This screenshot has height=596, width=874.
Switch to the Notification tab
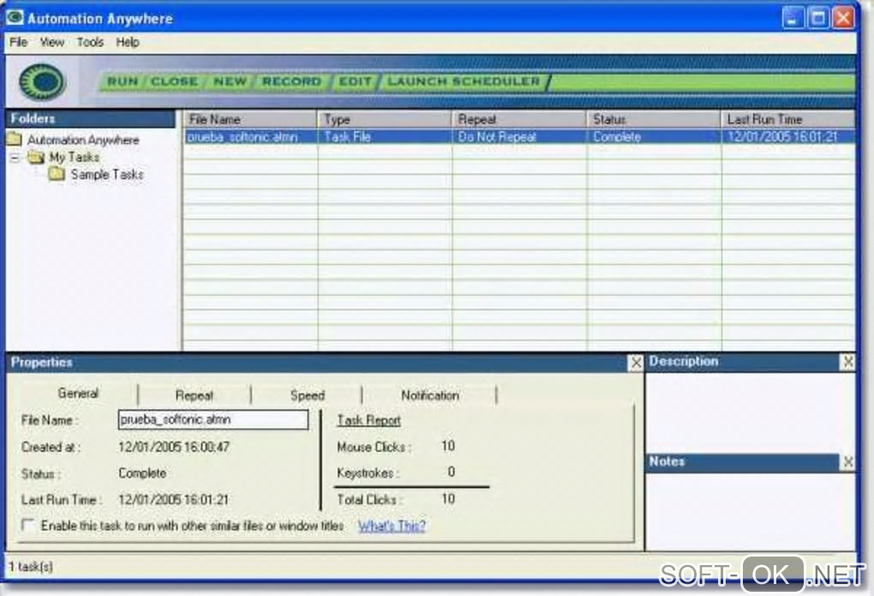(x=430, y=395)
